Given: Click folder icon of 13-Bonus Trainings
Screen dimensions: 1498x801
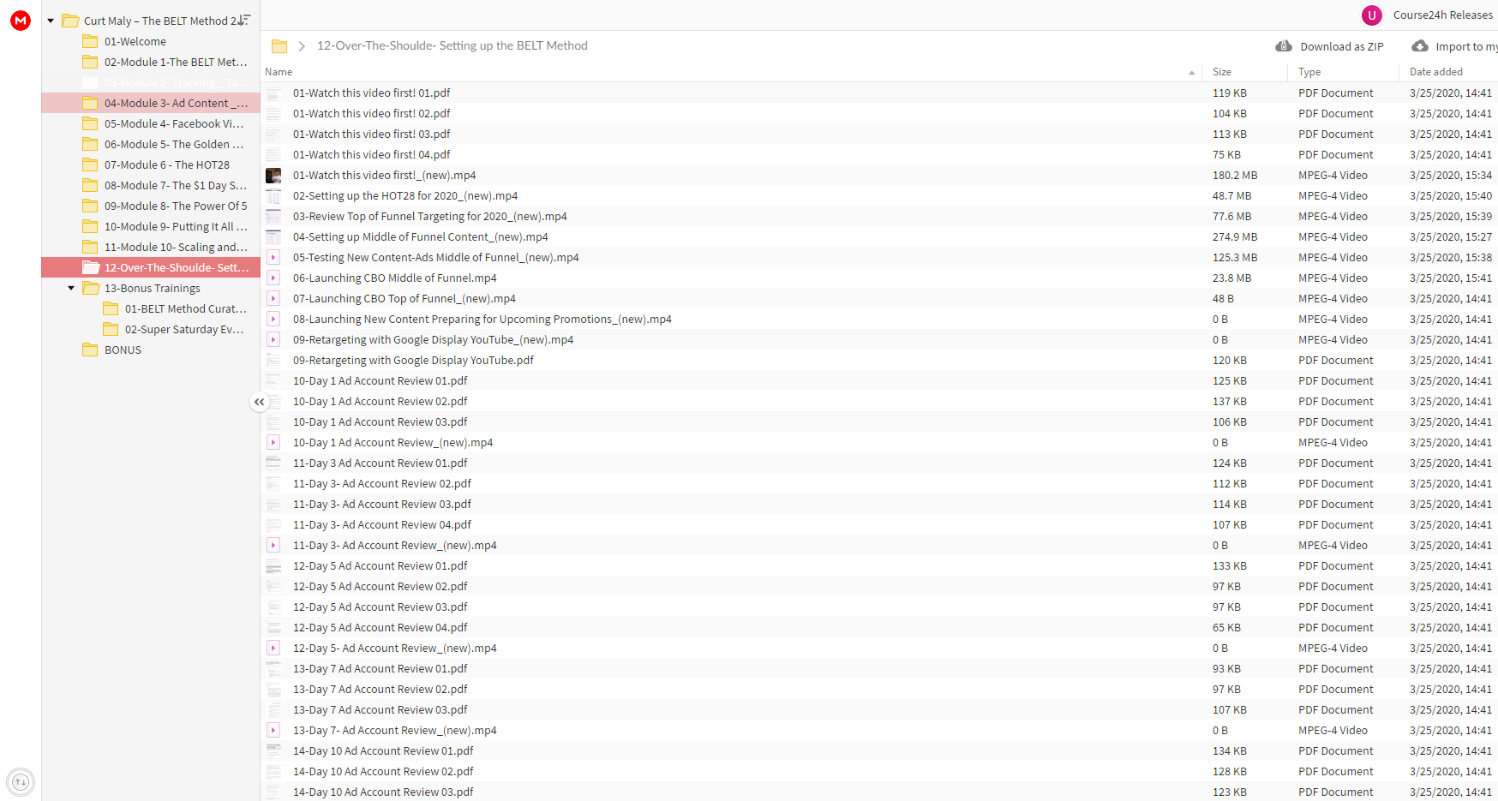Looking at the screenshot, I should click(x=90, y=288).
